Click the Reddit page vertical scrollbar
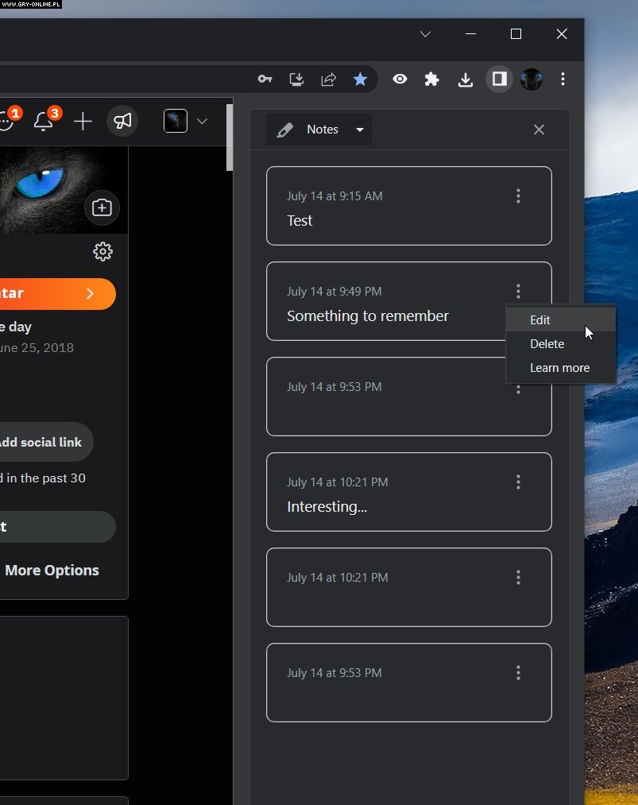The height and width of the screenshot is (805, 638). (x=230, y=137)
